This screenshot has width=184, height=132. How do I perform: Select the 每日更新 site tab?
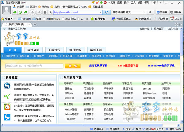click(x=75, y=50)
